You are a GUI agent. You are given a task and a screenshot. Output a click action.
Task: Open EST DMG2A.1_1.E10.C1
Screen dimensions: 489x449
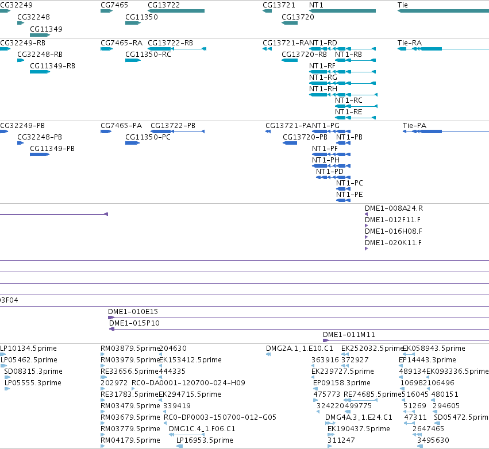(x=299, y=349)
